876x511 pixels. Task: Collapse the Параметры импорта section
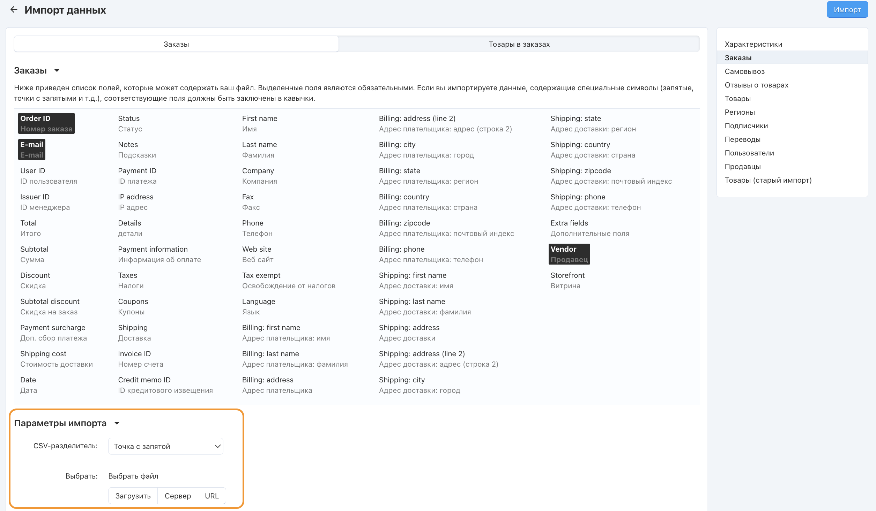[117, 424]
